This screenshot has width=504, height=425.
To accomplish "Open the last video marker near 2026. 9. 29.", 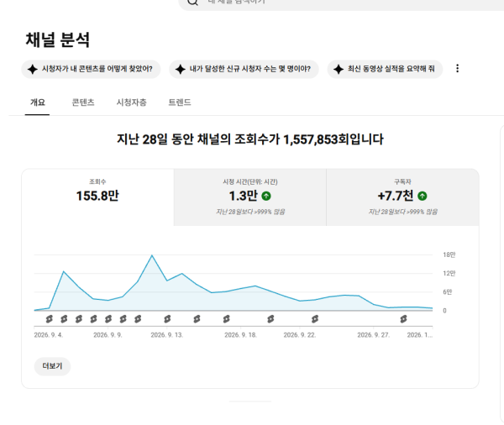I will (403, 319).
